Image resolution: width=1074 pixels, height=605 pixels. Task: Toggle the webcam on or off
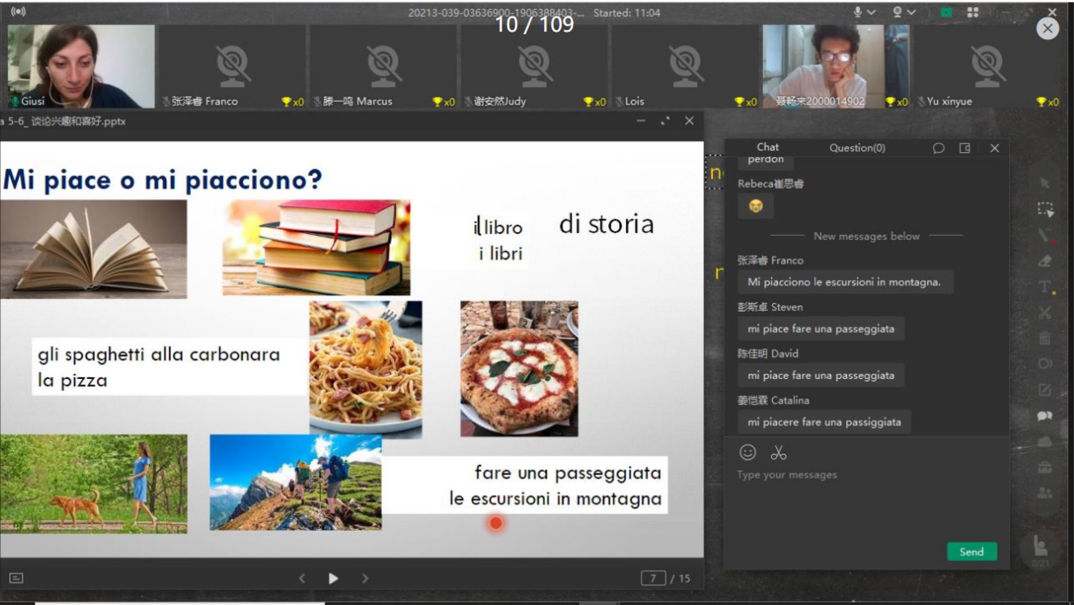(x=897, y=12)
